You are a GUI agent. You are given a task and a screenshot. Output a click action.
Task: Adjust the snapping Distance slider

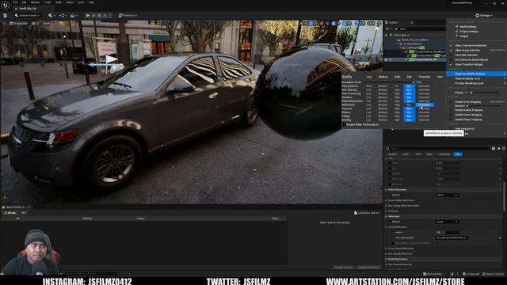click(x=484, y=105)
